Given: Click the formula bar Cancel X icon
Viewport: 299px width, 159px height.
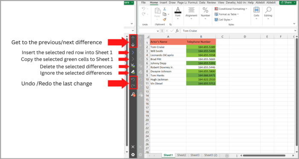Looking at the screenshot, I should (x=167, y=31).
